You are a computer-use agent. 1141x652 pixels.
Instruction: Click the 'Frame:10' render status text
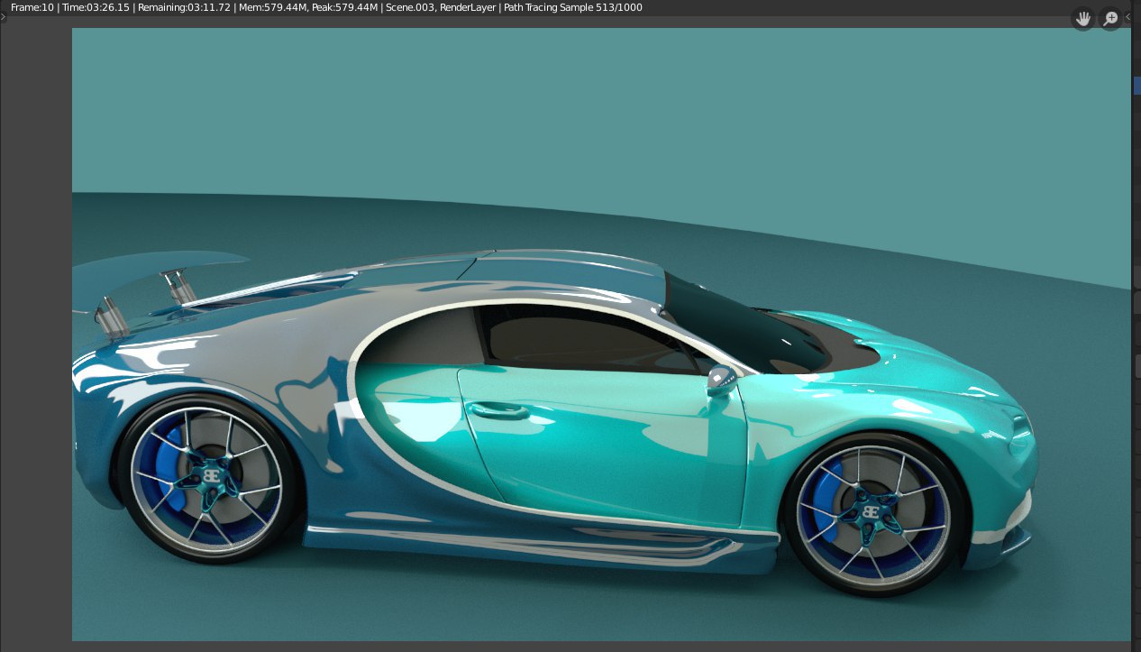(32, 7)
